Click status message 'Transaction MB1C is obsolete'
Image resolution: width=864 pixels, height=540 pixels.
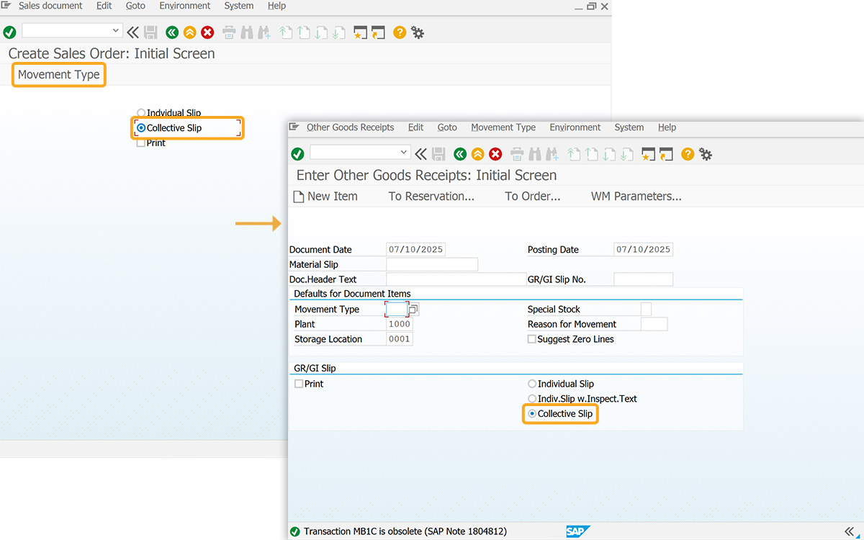point(405,532)
